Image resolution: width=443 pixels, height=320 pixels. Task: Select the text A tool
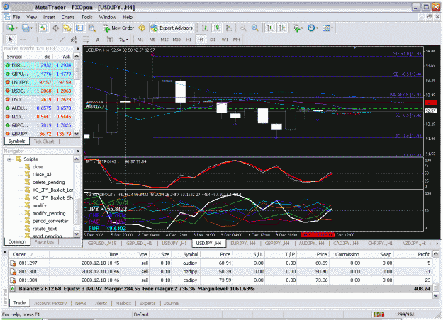click(98, 40)
